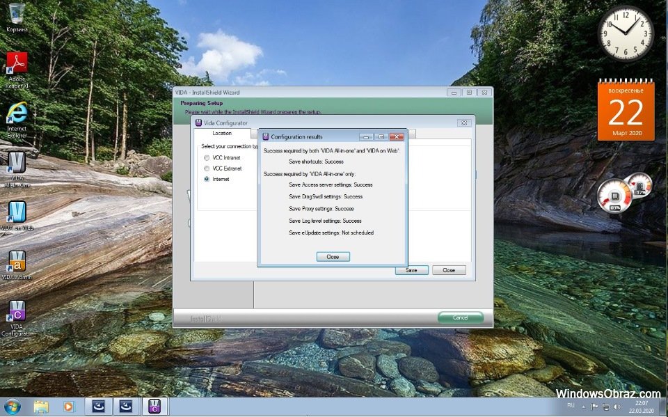The height and width of the screenshot is (417, 668).
Task: Switch to Vida Configurator taskbar item
Action: tap(154, 407)
